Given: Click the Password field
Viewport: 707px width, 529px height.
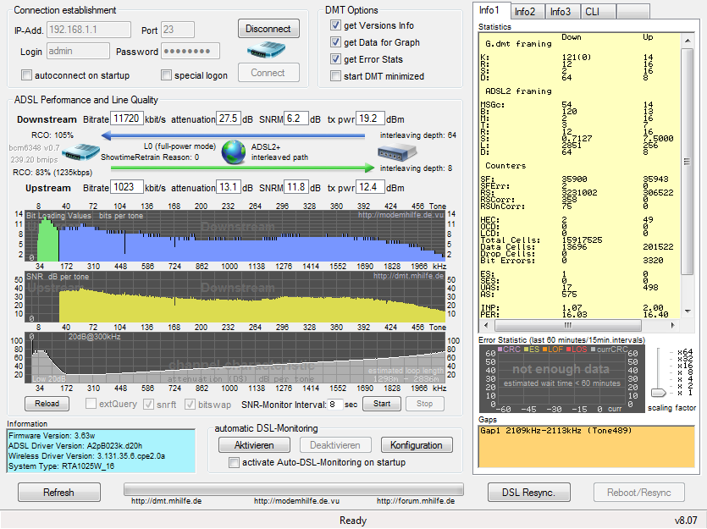Looking at the screenshot, I should (191, 51).
